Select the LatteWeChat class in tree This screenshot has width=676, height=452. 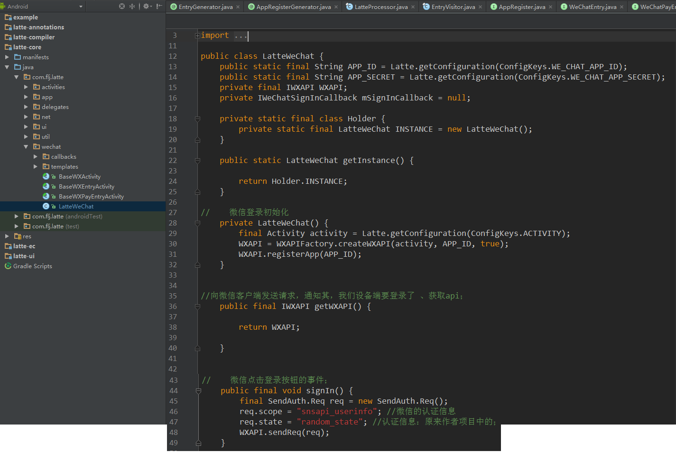point(76,206)
